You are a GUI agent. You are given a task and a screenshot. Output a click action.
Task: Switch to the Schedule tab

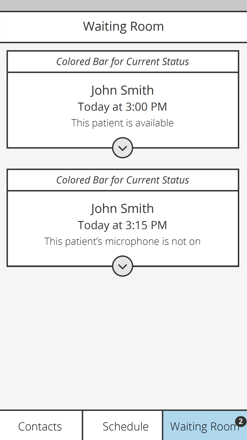coord(125,426)
